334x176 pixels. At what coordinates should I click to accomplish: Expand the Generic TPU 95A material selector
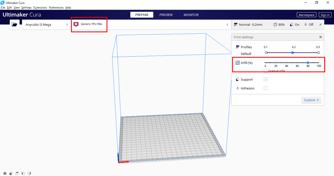pyautogui.click(x=150, y=25)
